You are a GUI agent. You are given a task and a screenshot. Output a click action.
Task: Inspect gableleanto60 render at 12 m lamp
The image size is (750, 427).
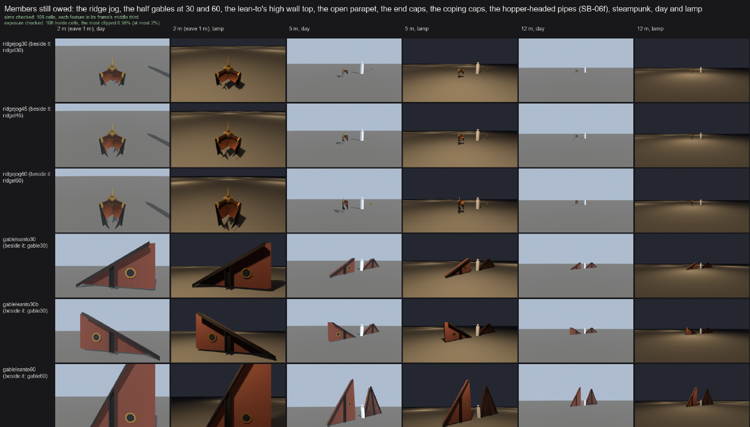point(692,395)
